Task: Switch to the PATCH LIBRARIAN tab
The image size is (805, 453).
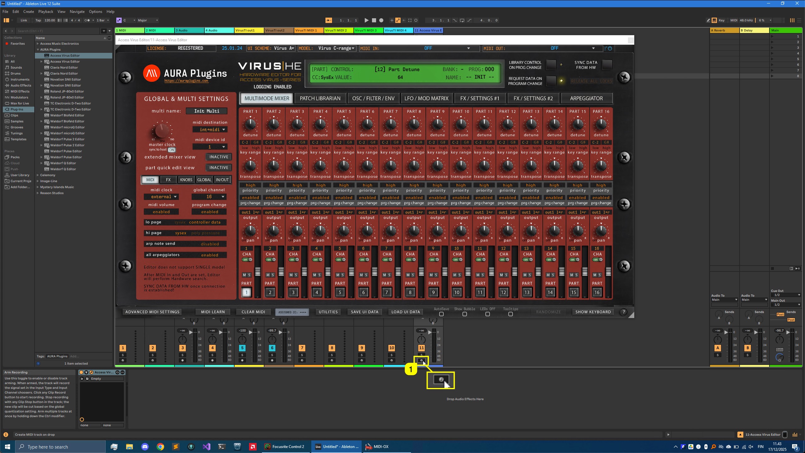Action: 320,98
